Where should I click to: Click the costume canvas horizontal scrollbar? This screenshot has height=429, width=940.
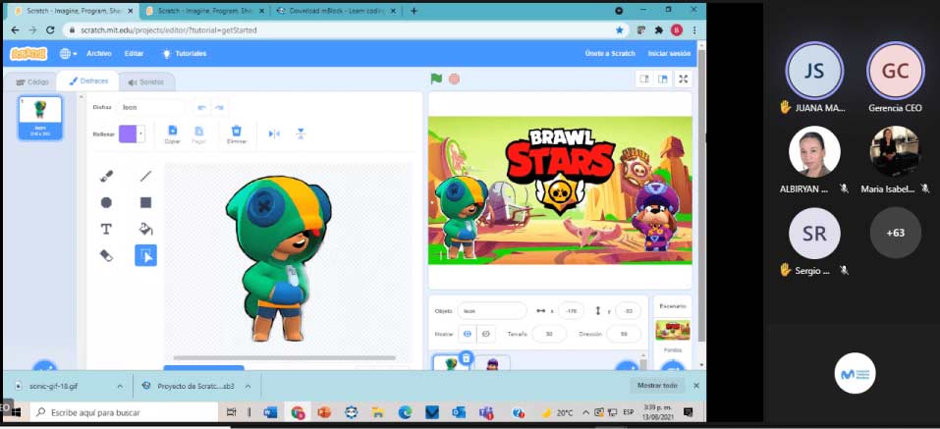[284, 357]
